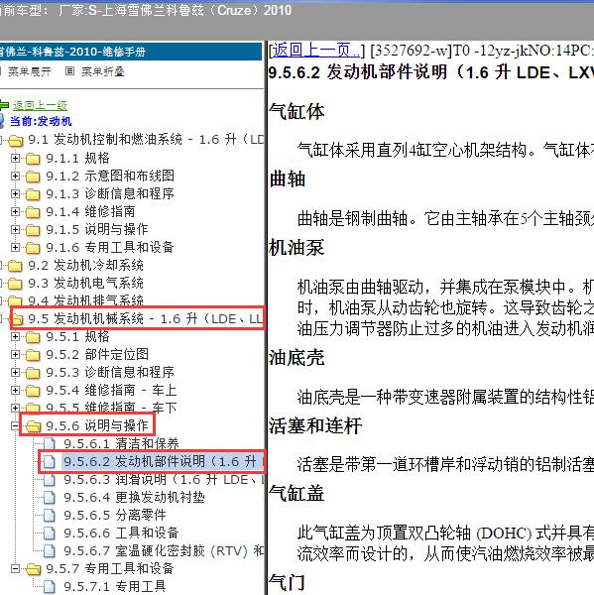594x595 pixels.
Task: Click folder icon of 9.1.3 诊断信息和程序
Action: click(33, 194)
